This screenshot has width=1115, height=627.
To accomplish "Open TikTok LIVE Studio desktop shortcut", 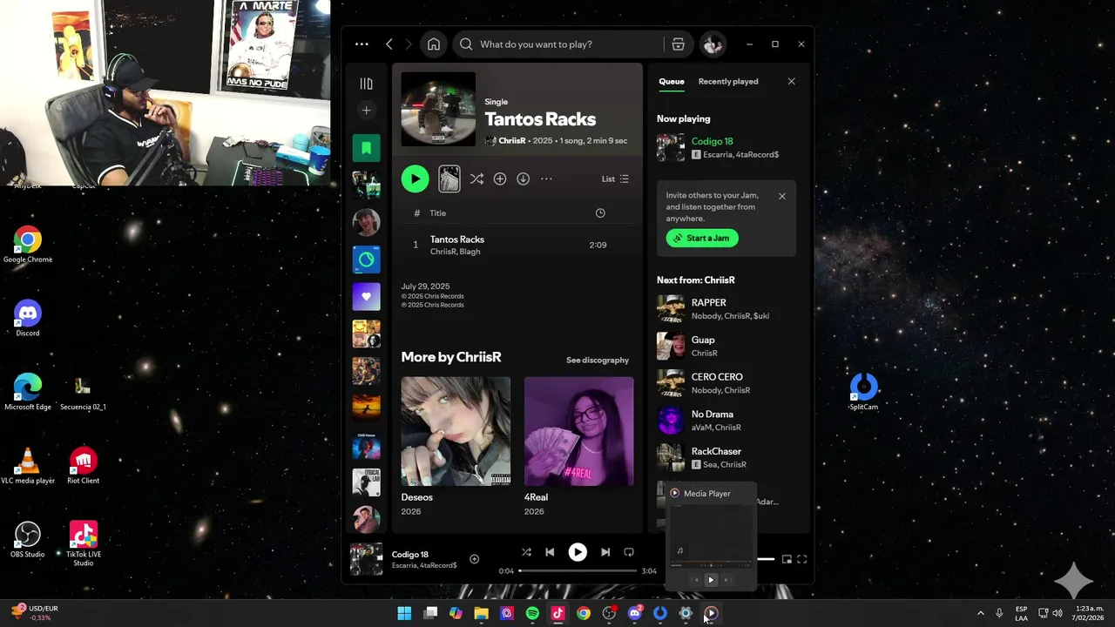I will tap(83, 543).
